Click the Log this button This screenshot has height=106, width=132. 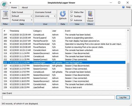(x=123, y=97)
